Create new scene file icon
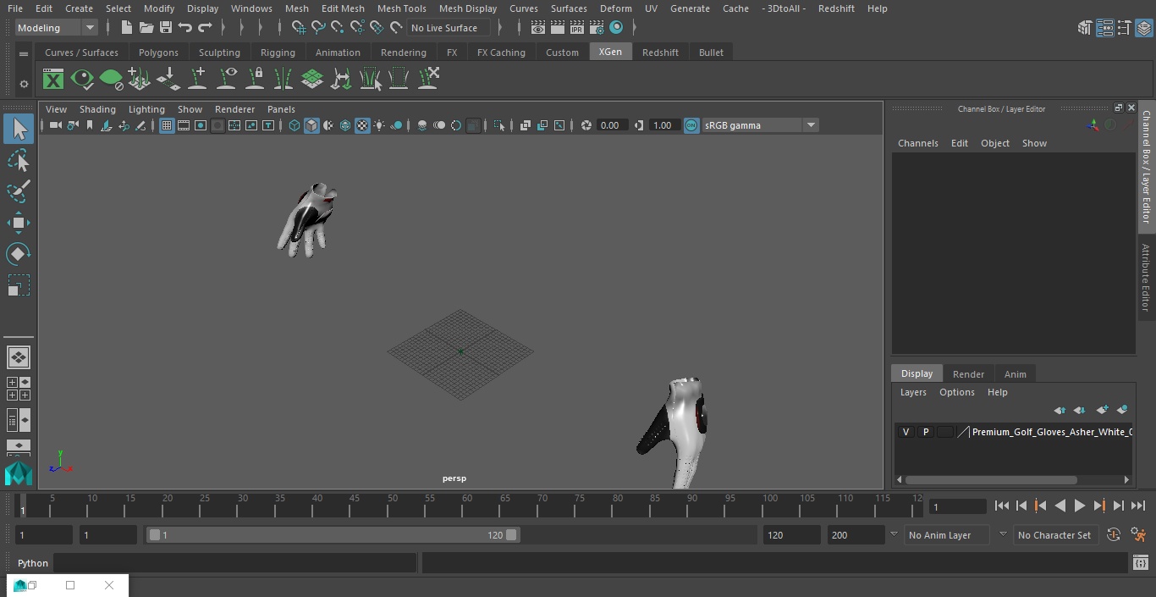The width and height of the screenshot is (1156, 597). pos(126,28)
